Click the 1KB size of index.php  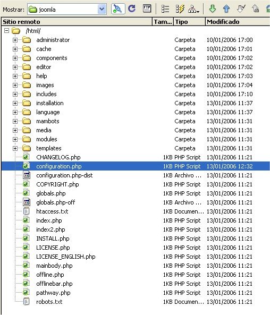(168, 220)
